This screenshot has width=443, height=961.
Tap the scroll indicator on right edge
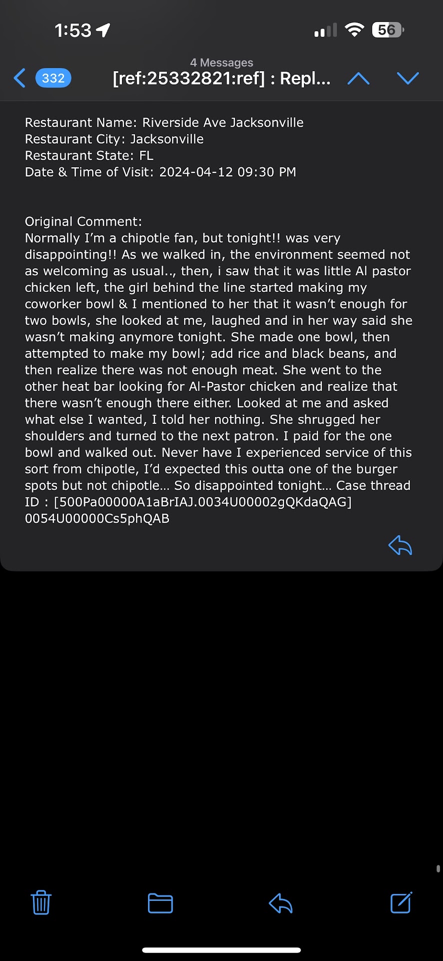click(438, 869)
